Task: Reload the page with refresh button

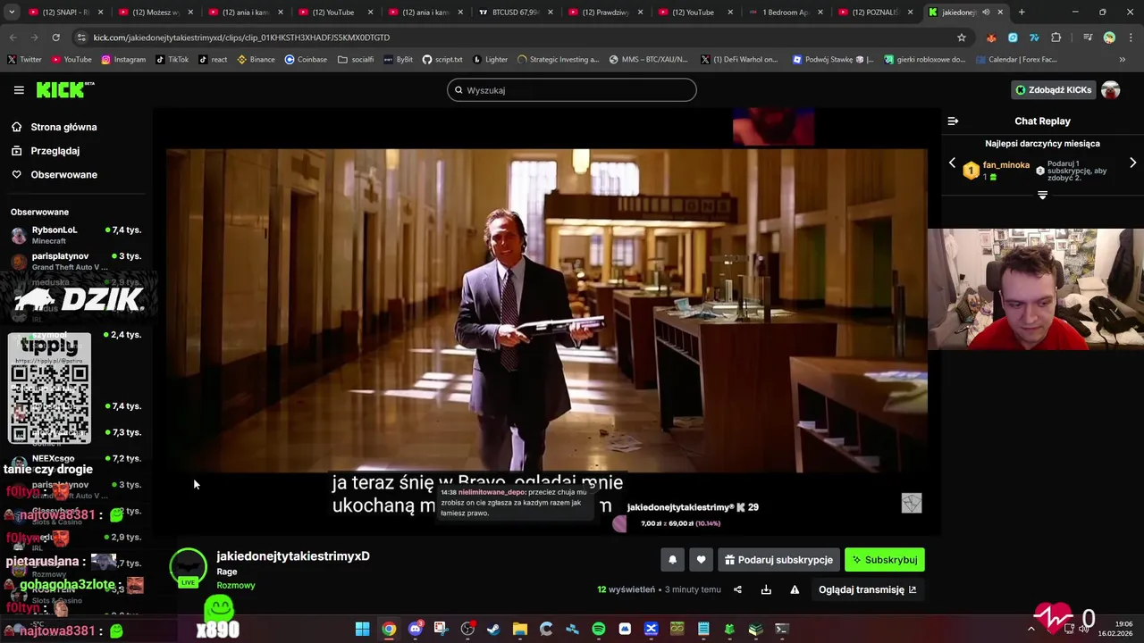Action: 55,38
